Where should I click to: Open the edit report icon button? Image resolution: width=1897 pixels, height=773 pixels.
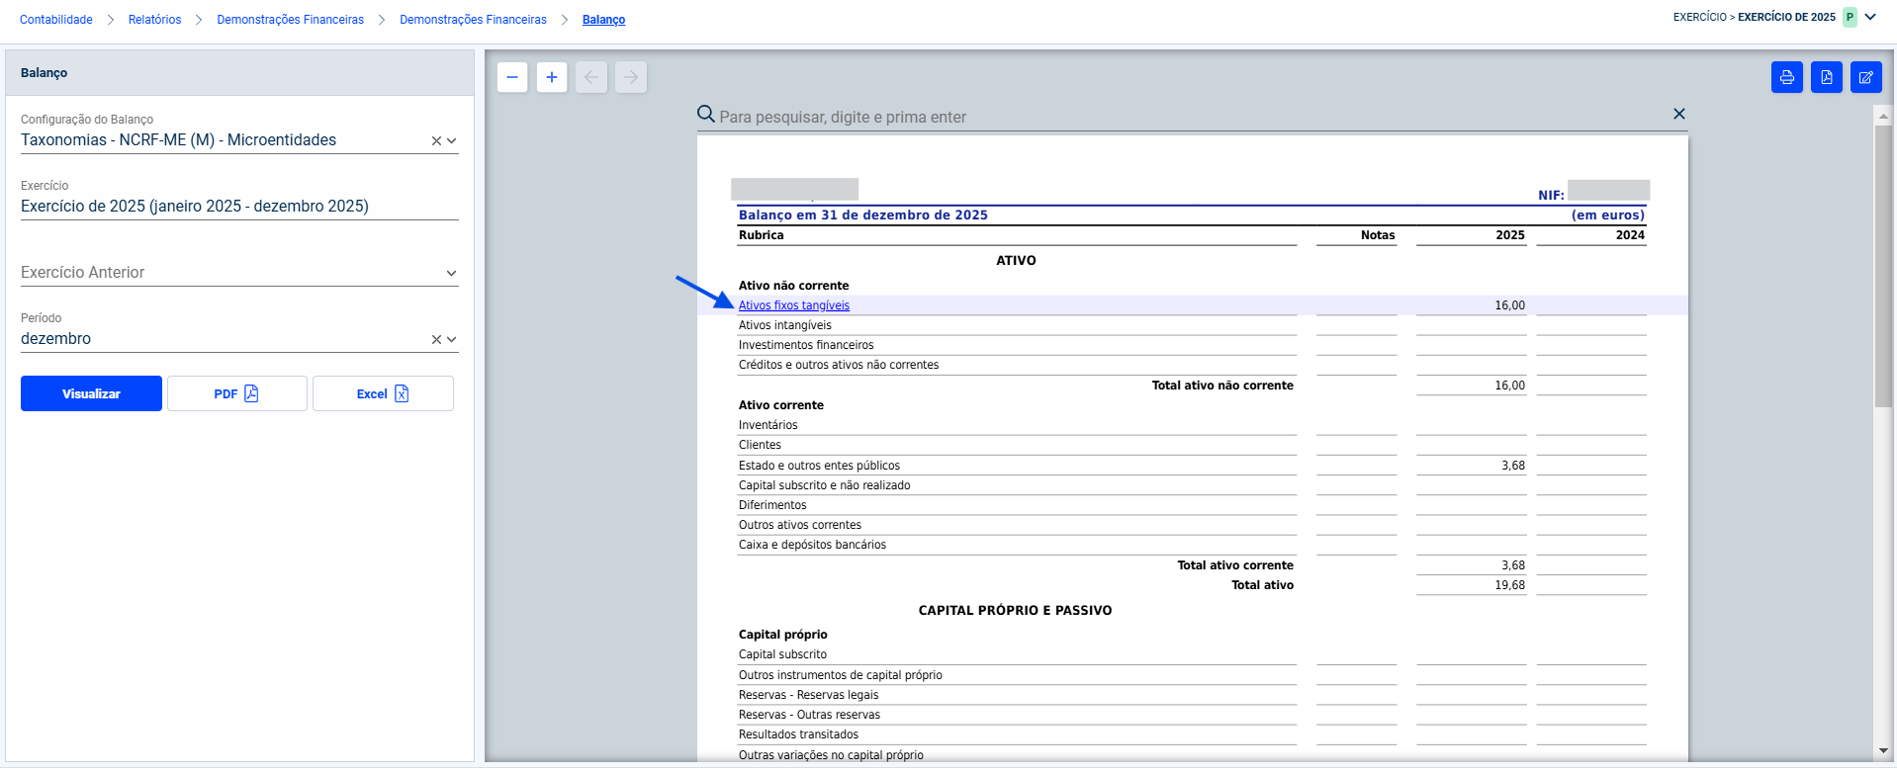pos(1866,77)
